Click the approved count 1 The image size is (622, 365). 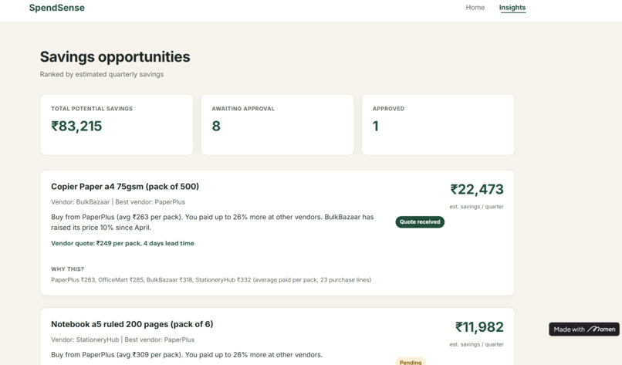[x=376, y=126]
